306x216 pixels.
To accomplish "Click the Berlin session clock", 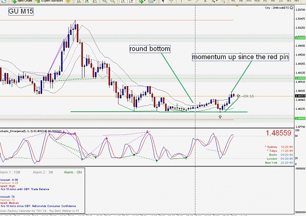I will (x=281, y=155).
